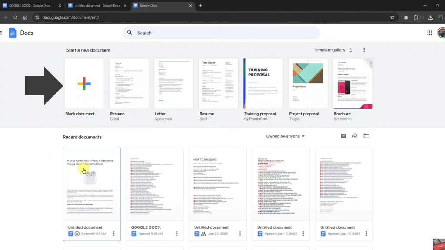Switch to list view layout
Screen dimensions: 445x250
point(343,136)
